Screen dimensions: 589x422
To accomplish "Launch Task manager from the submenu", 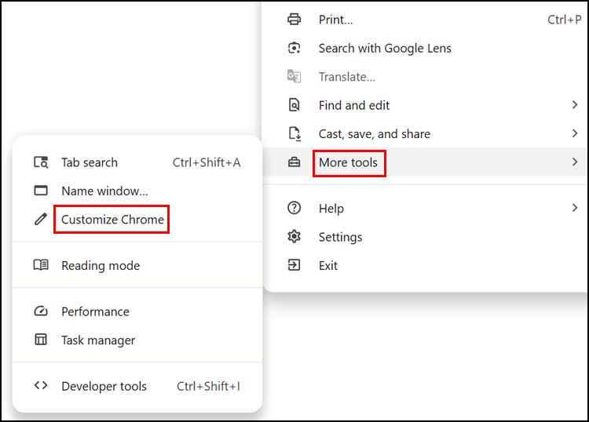I will click(x=137, y=340).
